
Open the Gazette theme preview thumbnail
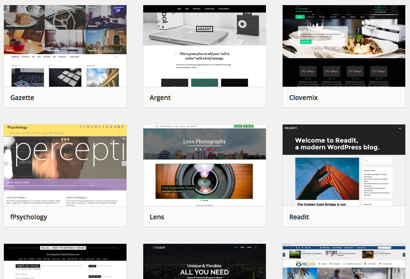(x=65, y=46)
